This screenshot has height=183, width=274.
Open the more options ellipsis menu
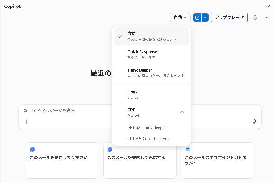tap(267, 17)
